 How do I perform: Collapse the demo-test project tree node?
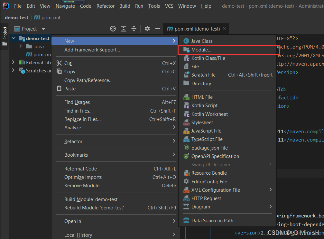tap(14, 38)
